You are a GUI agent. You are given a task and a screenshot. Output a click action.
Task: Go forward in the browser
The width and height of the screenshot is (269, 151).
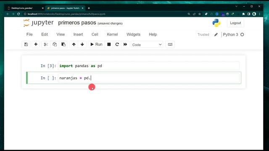[x=13, y=14]
